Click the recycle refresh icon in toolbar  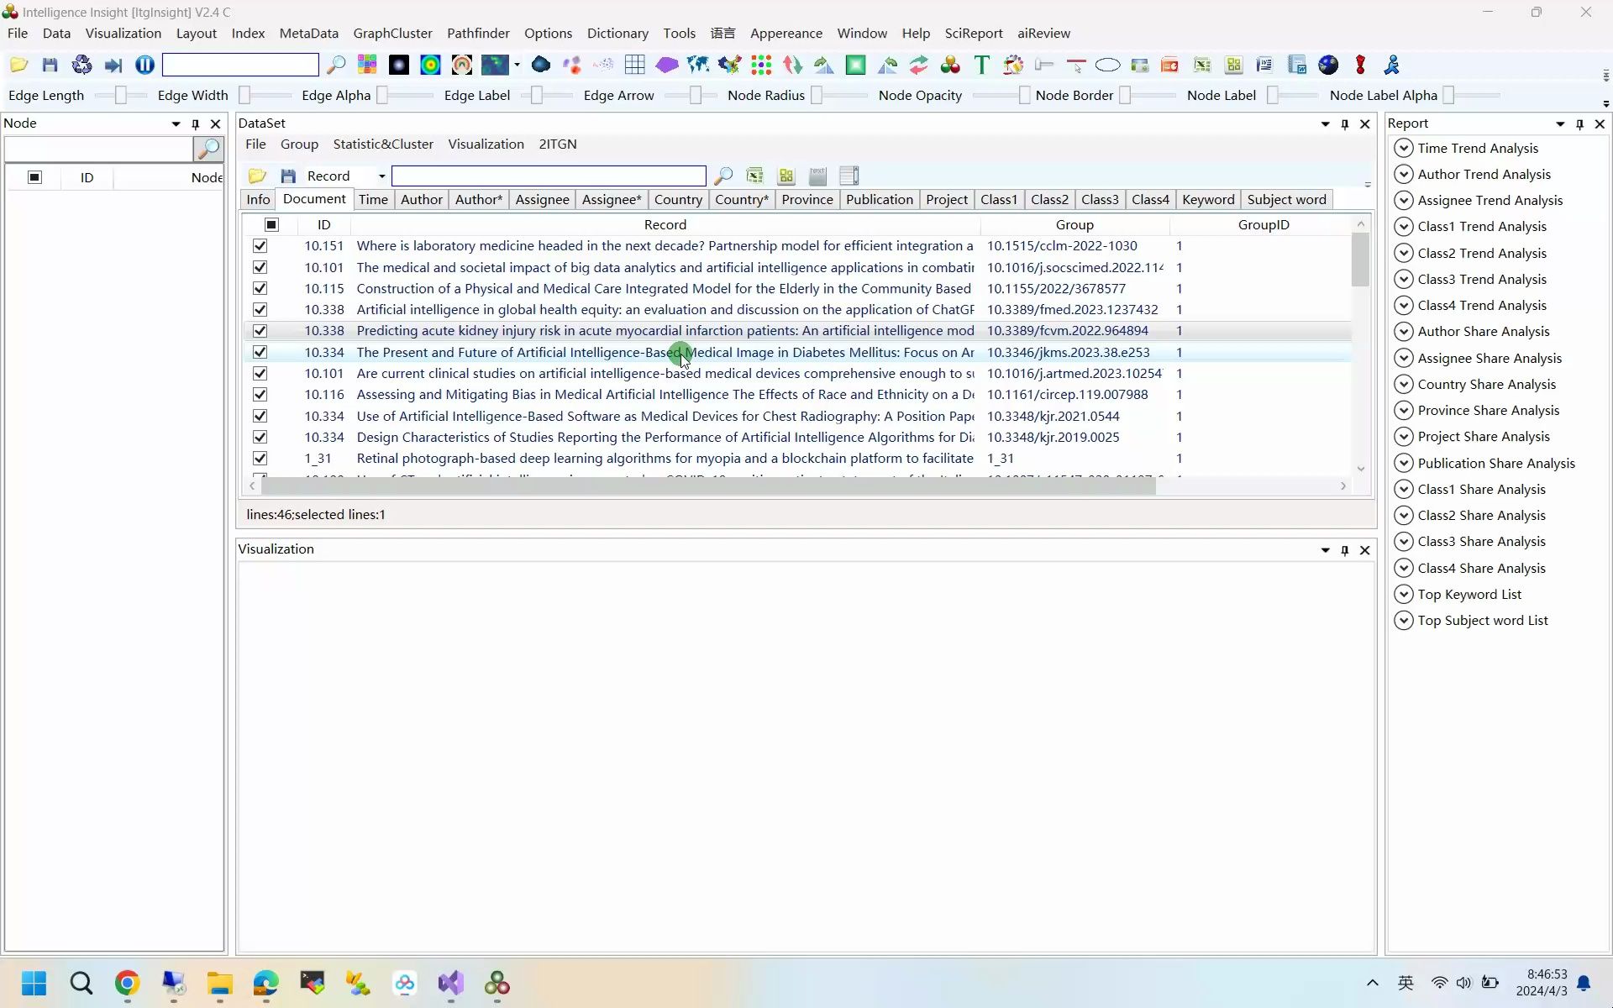coord(81,65)
